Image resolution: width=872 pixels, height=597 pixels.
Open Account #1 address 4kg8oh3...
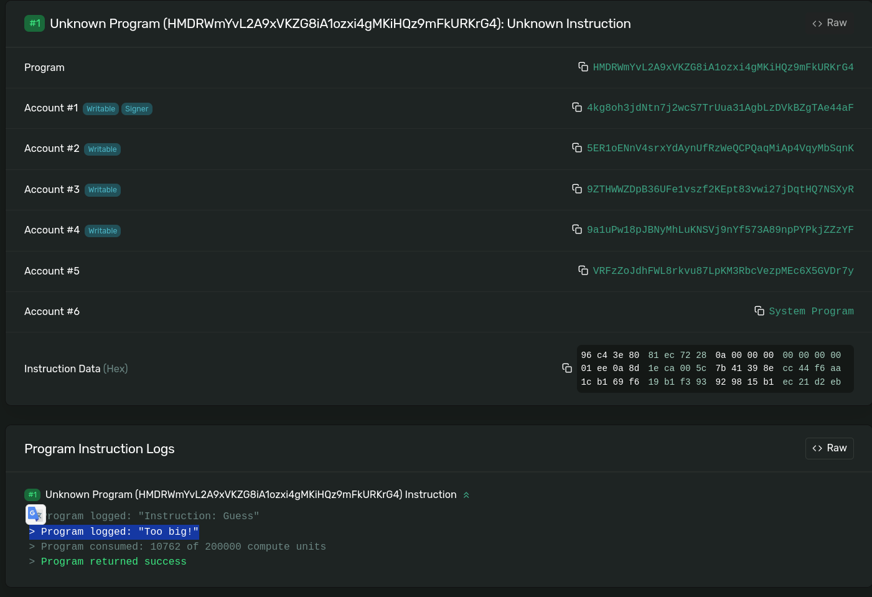(x=720, y=108)
